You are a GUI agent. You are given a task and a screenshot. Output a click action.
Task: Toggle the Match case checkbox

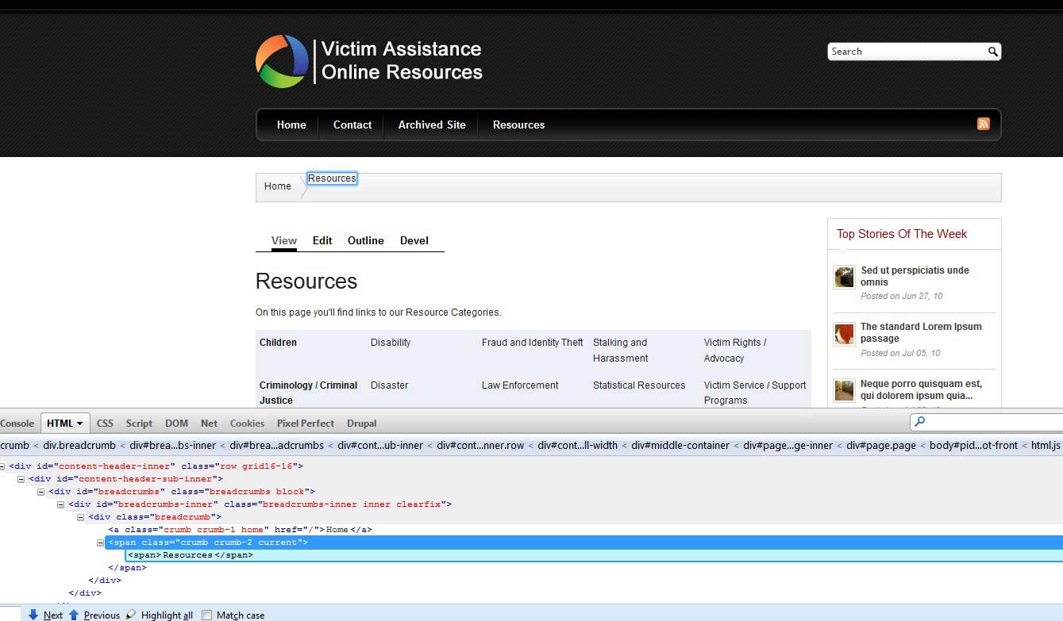(x=207, y=615)
